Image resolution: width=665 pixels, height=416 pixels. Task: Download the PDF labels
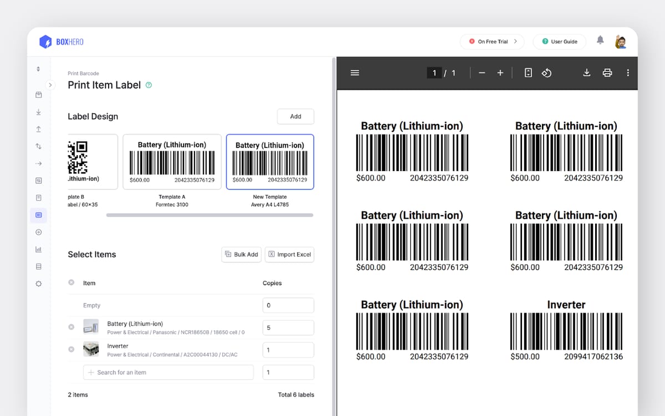pos(587,73)
